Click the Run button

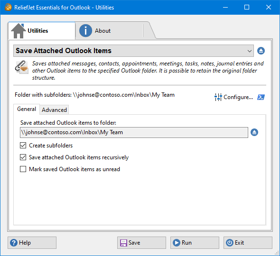[x=195, y=243]
